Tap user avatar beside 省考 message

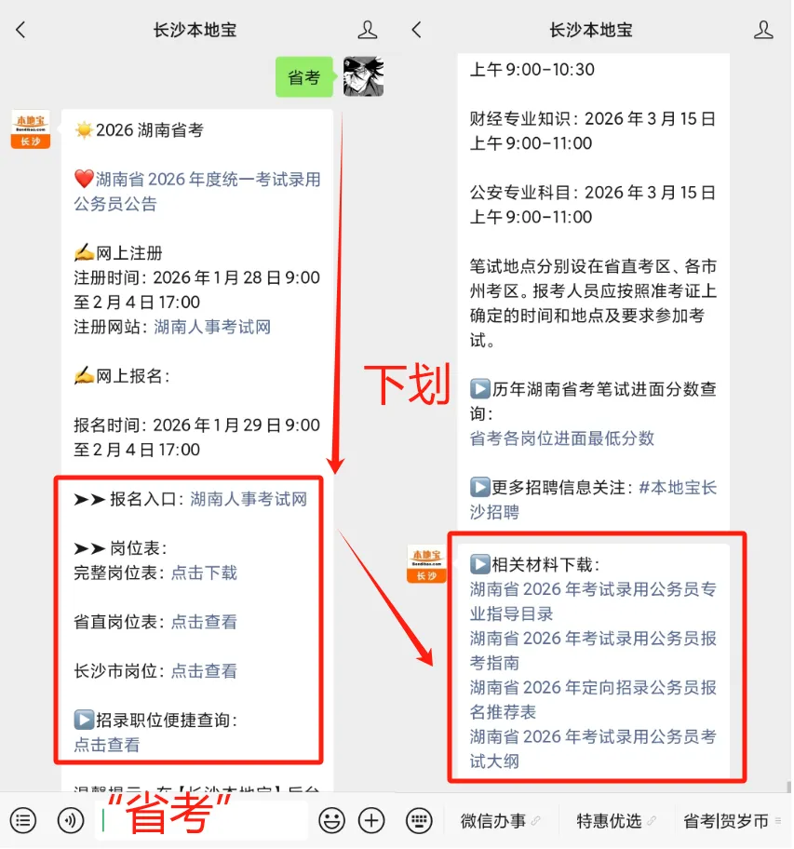(x=363, y=77)
